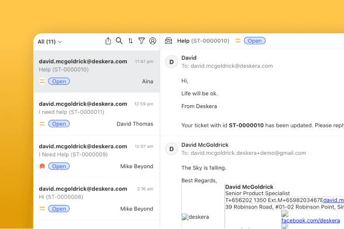Viewport: 344px width, 229px height.
Task: Click red high-priority icon on ST-0000009 row
Action: (x=42, y=166)
